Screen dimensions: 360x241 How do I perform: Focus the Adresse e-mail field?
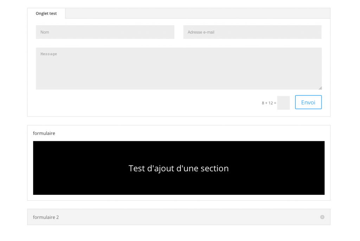(252, 32)
